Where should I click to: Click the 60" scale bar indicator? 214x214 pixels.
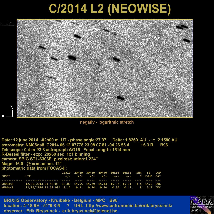click(x=9, y=24)
